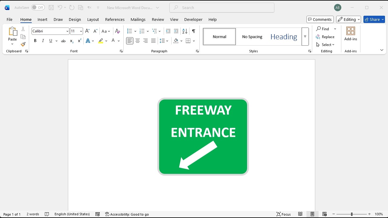Set Align Left paragraph alignment
Screen dimensions: 388x218
tap(130, 41)
